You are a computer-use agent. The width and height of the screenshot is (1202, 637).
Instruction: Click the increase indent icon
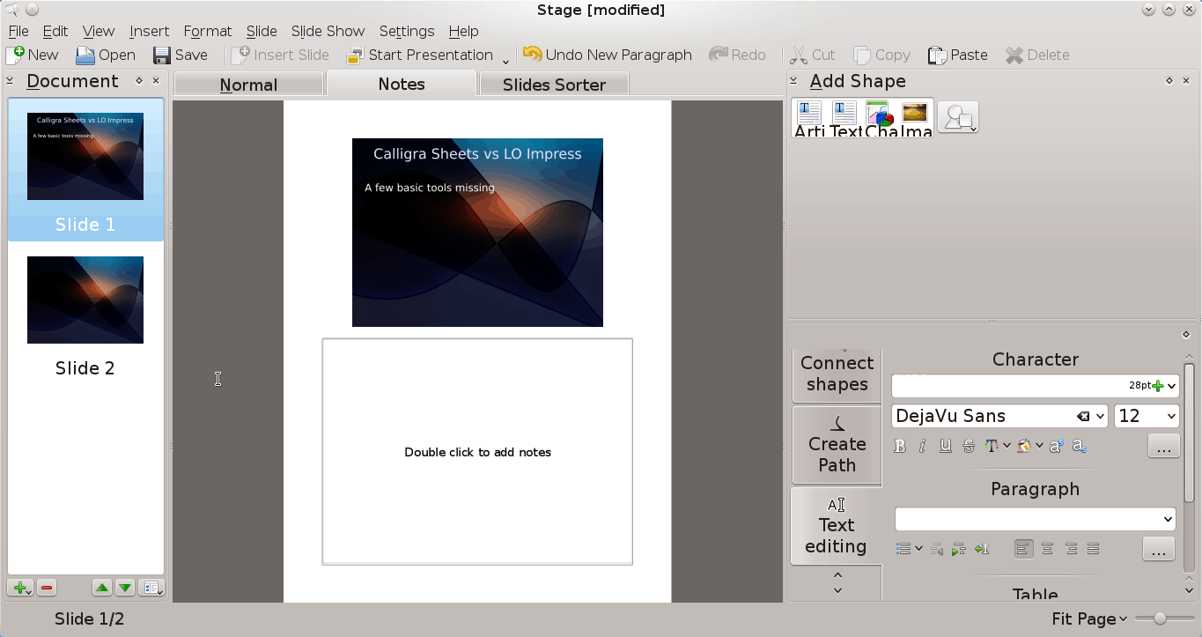[x=959, y=549]
